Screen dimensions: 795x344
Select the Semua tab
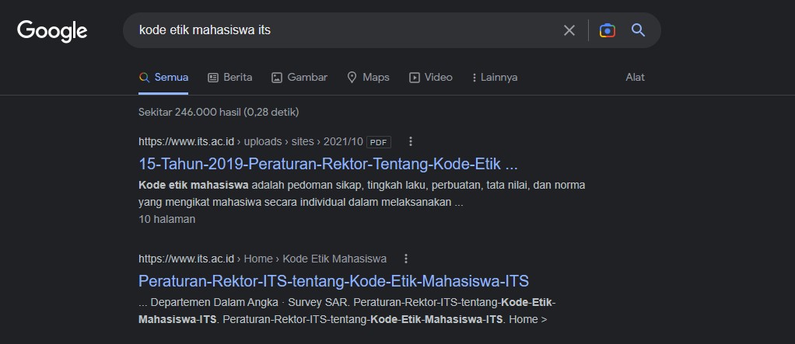click(163, 78)
